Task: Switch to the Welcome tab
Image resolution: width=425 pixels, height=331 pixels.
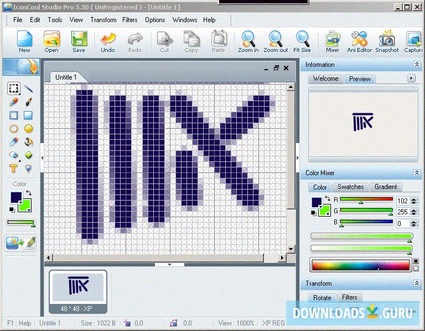Action: tap(326, 78)
